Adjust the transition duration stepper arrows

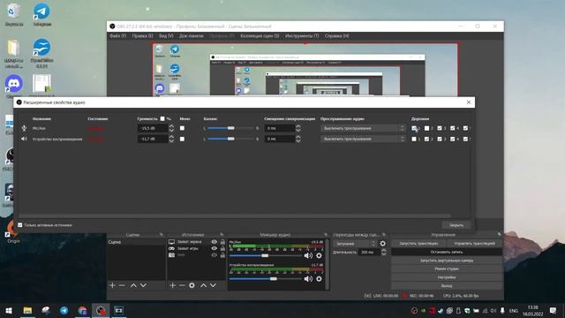click(x=384, y=252)
